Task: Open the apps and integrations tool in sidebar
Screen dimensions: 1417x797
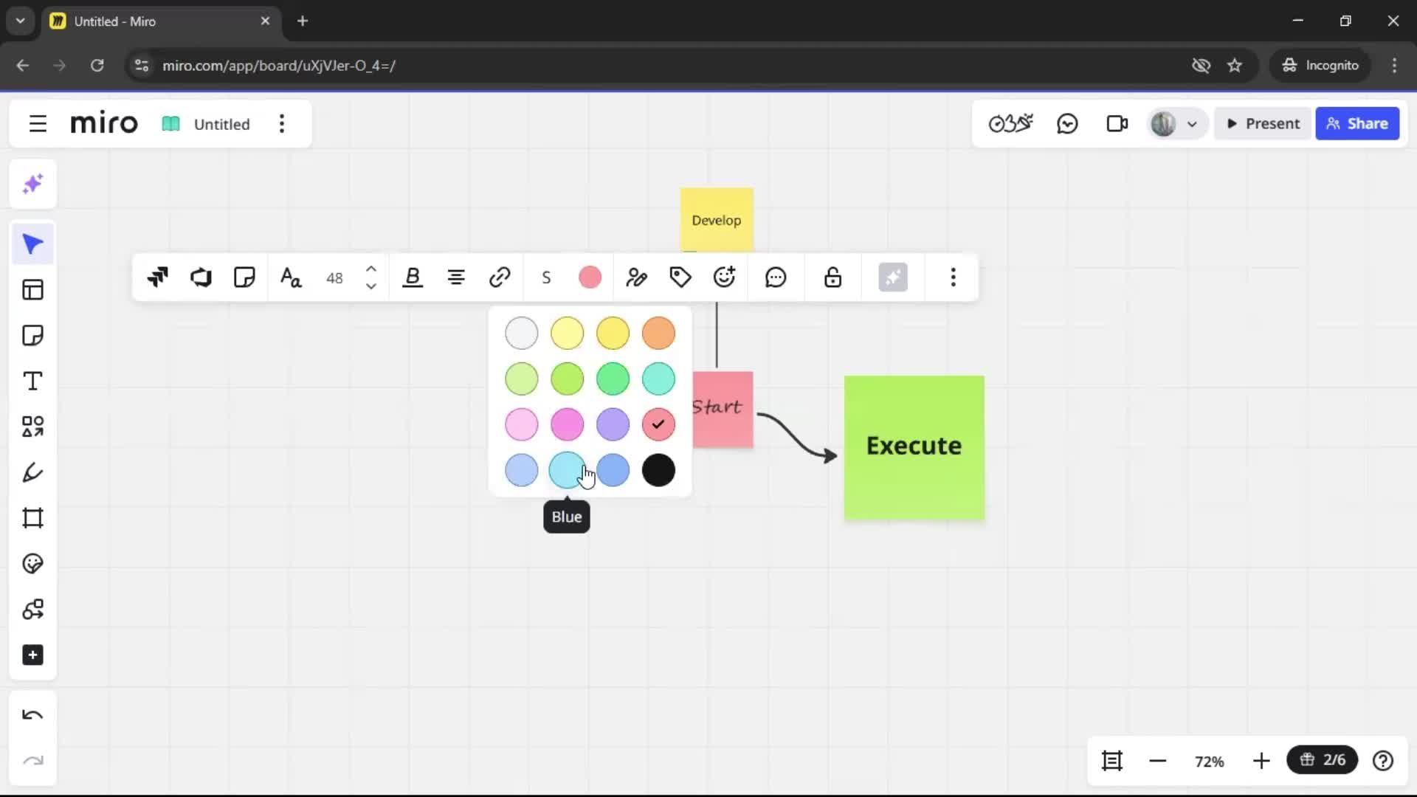Action: point(32,610)
